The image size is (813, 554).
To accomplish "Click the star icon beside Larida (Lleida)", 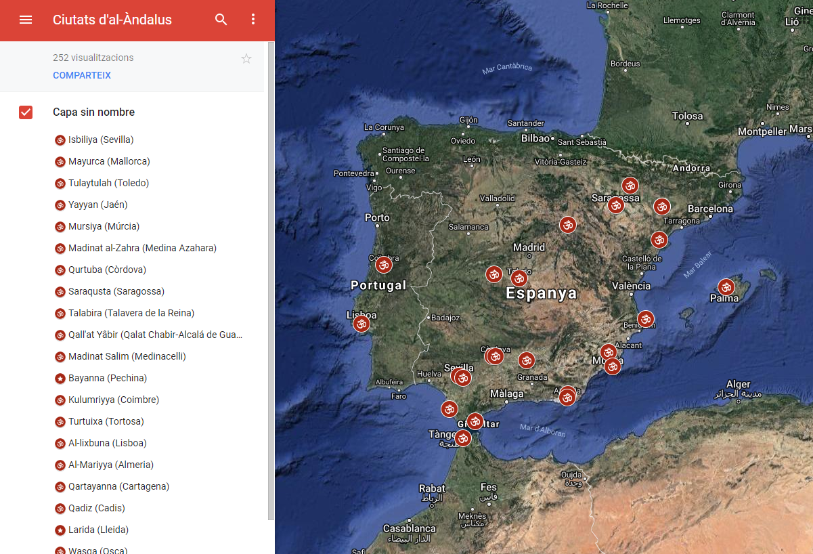I will tap(60, 530).
